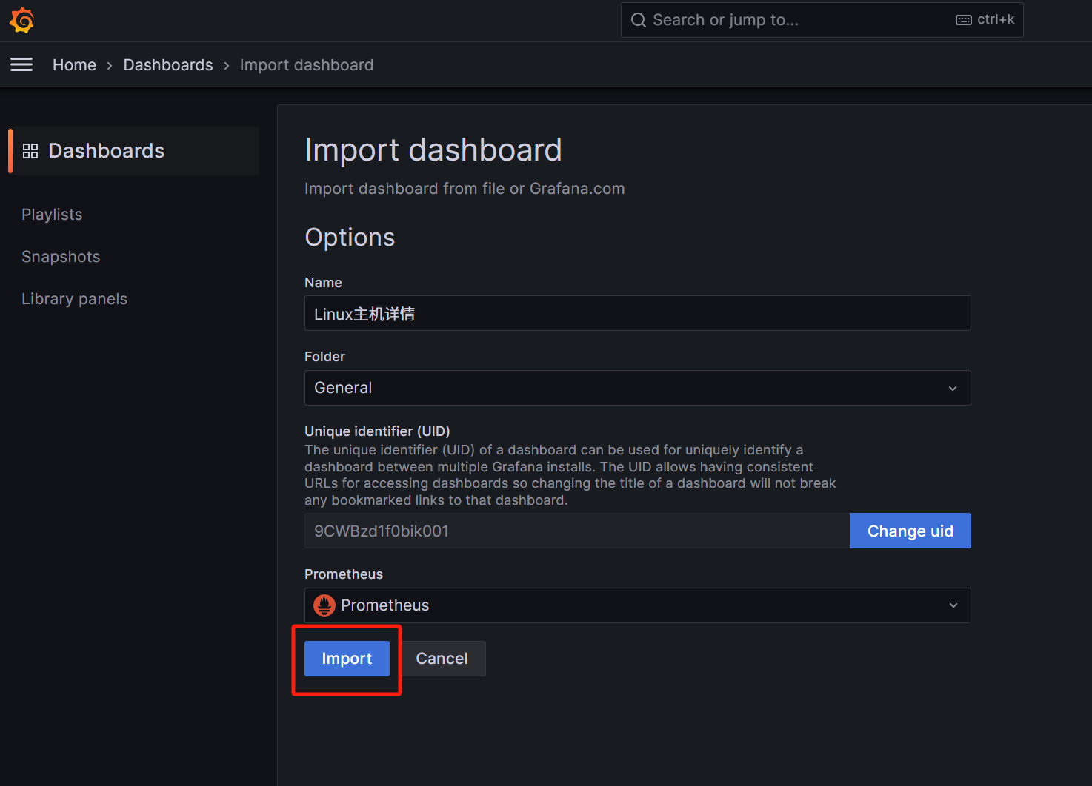Click the dashboard Name input field

(637, 314)
